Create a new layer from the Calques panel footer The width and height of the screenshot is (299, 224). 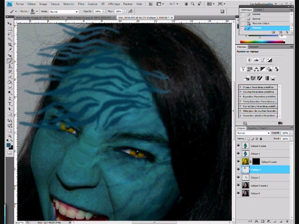point(281,221)
